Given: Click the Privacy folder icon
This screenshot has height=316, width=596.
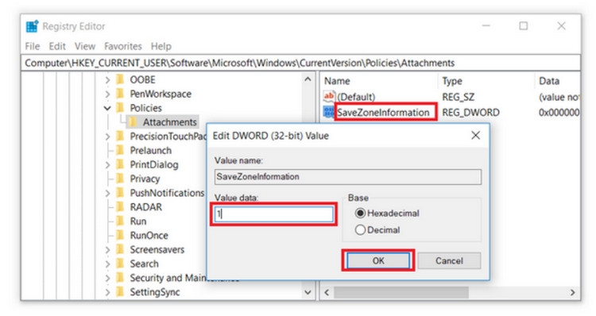Looking at the screenshot, I should 120,179.
